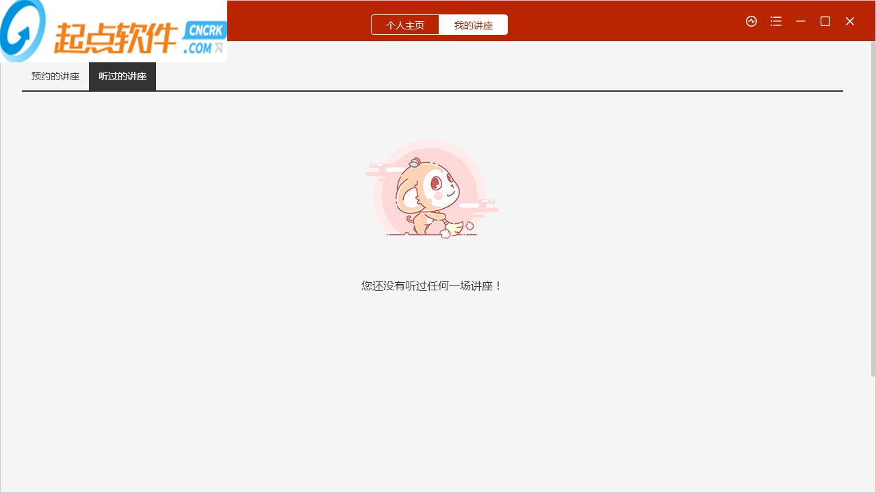Click the empty-state message 您还没有听过任何一场讲座

431,286
